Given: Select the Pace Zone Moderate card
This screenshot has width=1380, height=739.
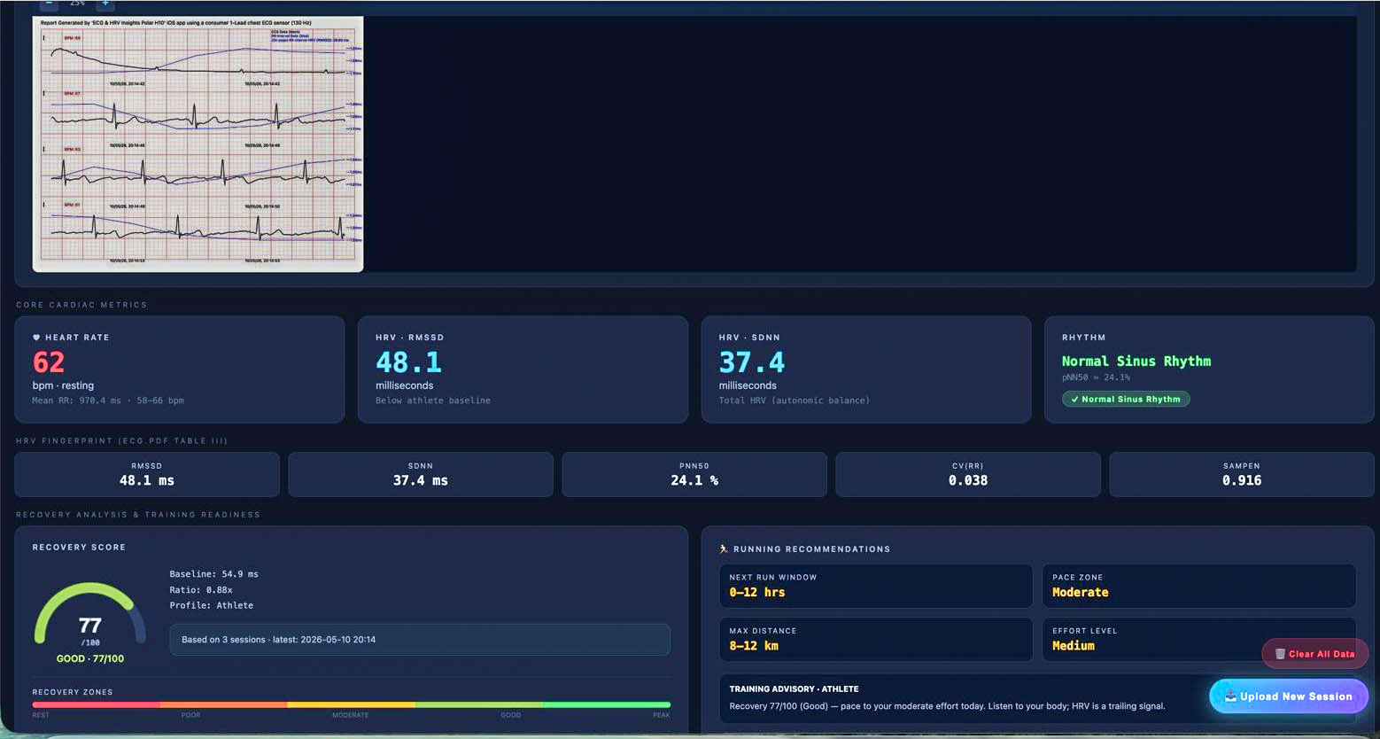Looking at the screenshot, I should [x=1198, y=586].
